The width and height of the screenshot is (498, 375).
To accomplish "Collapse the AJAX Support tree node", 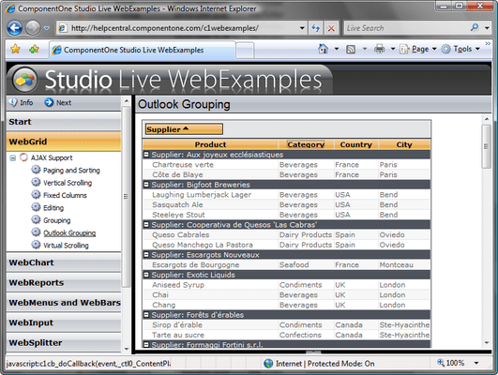I will click(13, 157).
